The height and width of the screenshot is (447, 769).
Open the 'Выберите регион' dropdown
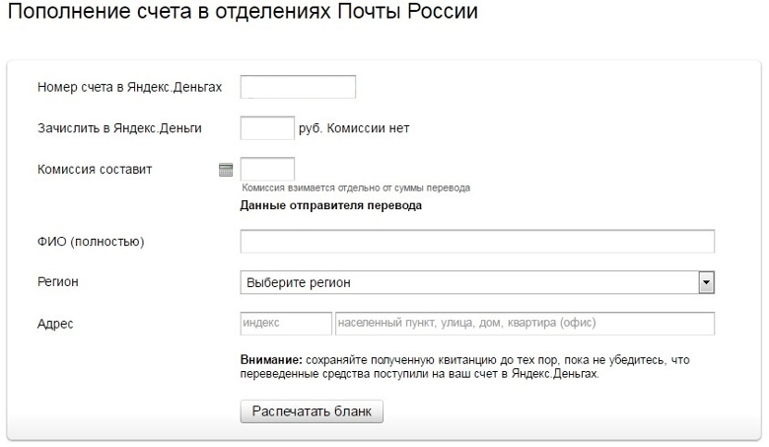tap(469, 283)
